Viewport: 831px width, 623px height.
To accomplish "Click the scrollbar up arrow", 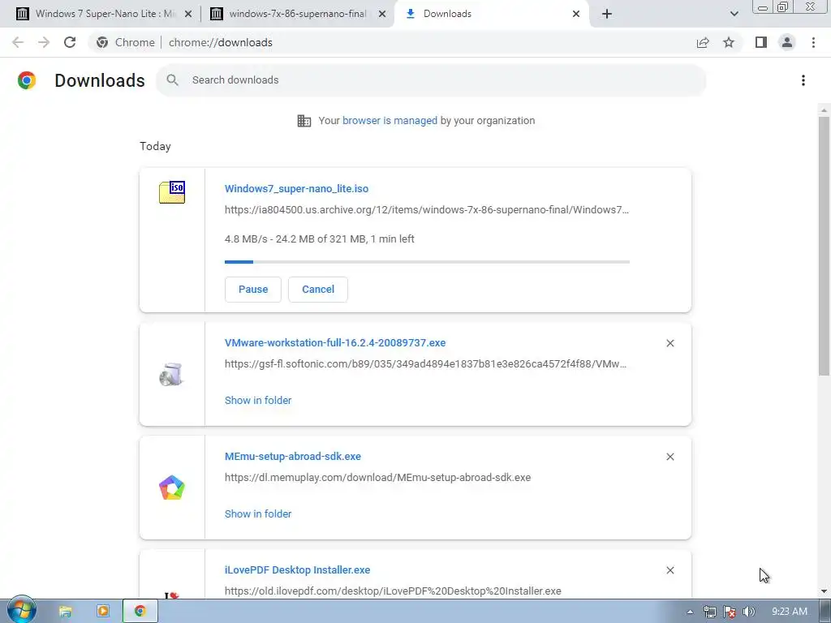I will [x=824, y=110].
